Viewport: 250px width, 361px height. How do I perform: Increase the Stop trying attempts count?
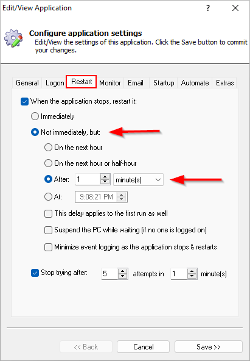[123, 271]
